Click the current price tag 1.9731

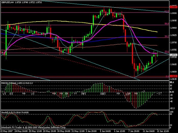173,55
